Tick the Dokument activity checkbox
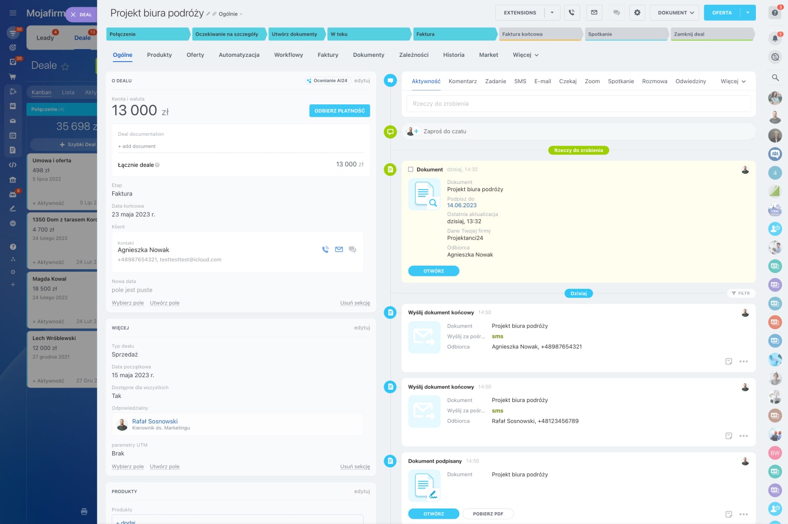 (x=411, y=169)
